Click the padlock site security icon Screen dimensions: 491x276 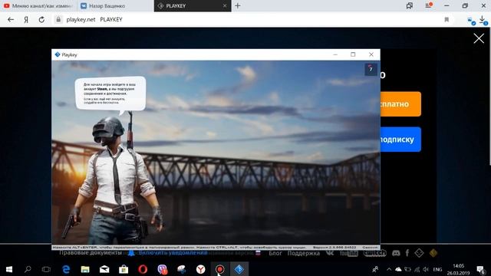tap(58, 19)
